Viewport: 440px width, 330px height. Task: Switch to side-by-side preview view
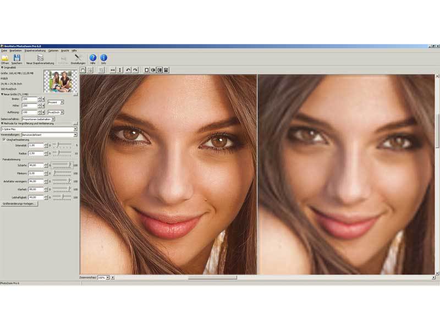[x=159, y=70]
